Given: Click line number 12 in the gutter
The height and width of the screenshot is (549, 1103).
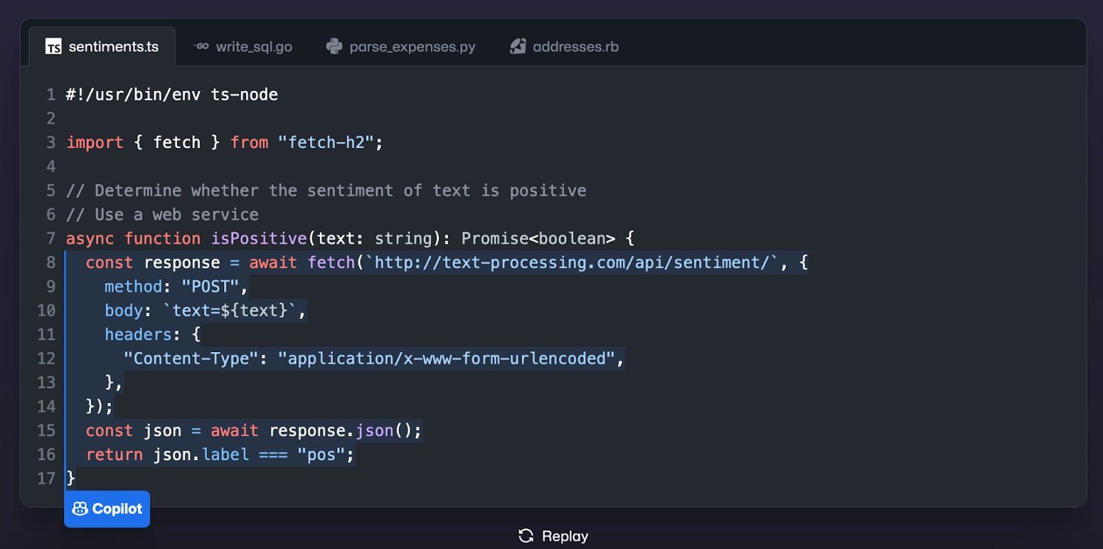Looking at the screenshot, I should [46, 358].
